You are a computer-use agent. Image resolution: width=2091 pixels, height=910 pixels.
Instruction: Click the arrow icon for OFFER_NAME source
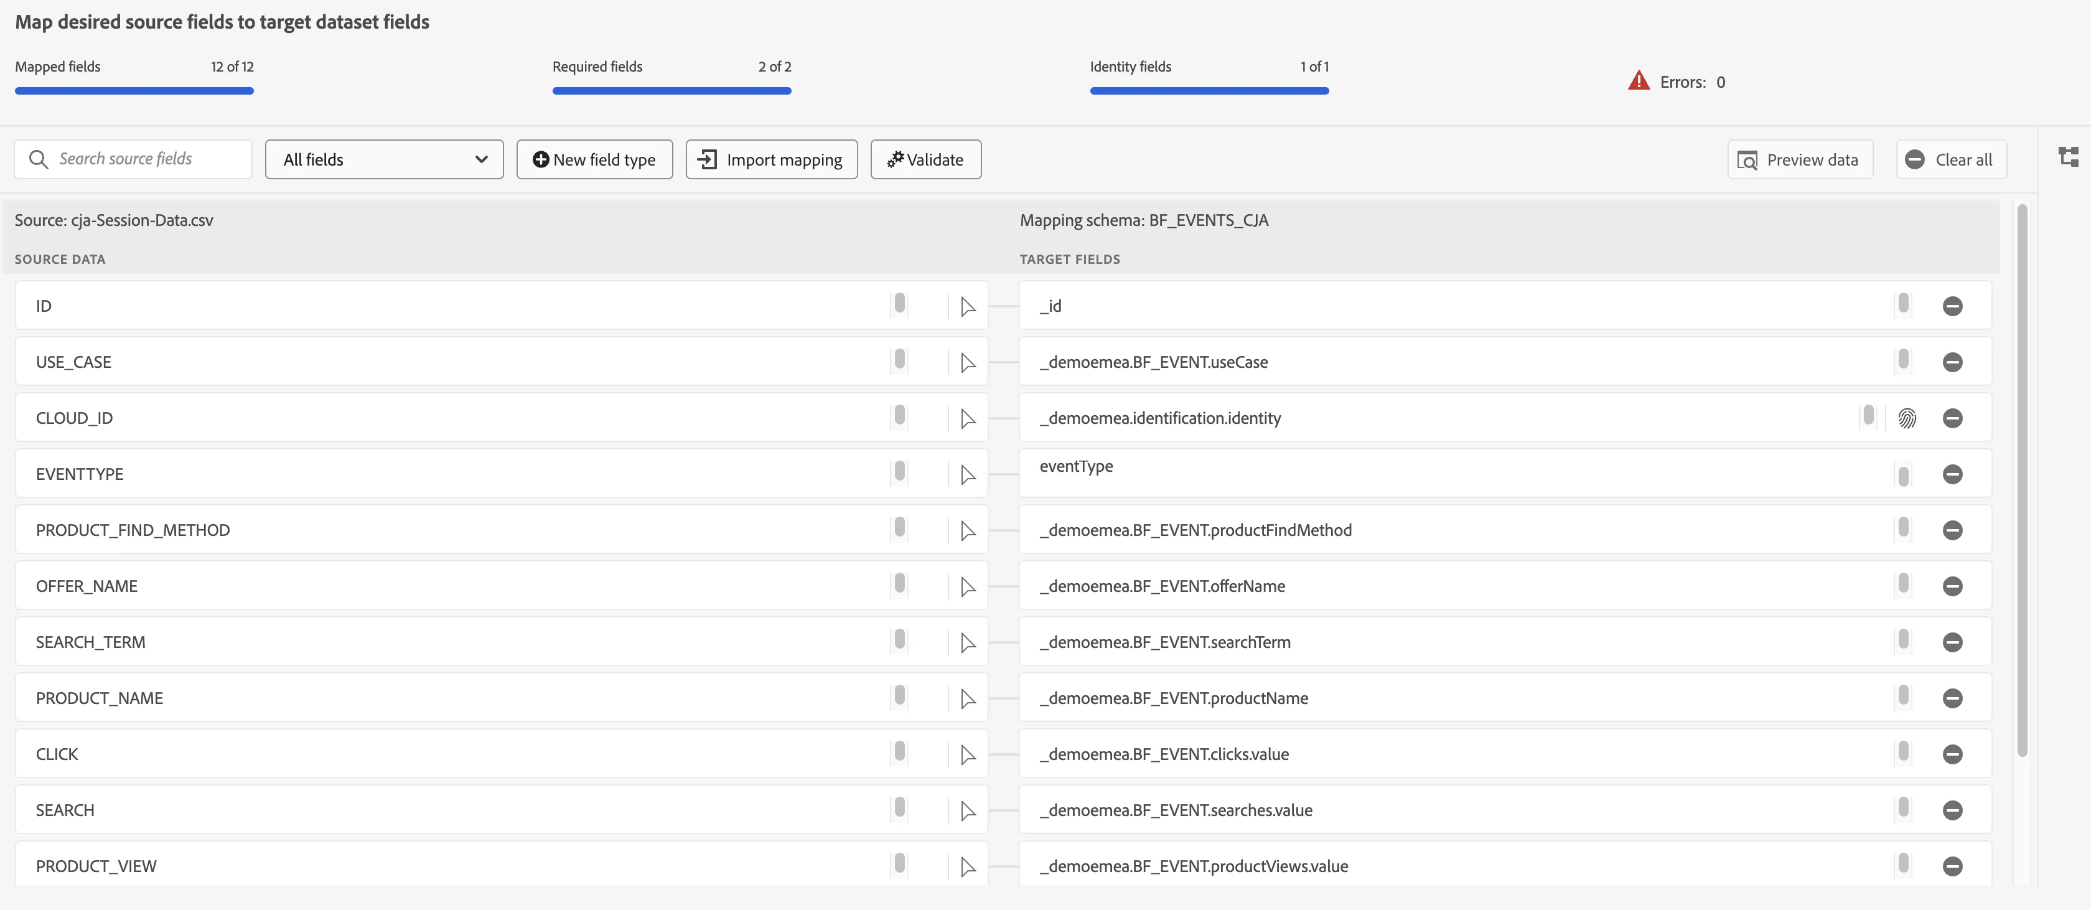click(968, 587)
